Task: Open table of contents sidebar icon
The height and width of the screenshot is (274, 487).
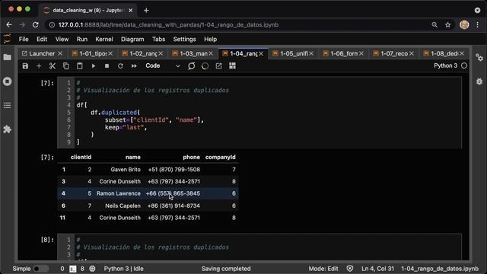Action: (7, 106)
